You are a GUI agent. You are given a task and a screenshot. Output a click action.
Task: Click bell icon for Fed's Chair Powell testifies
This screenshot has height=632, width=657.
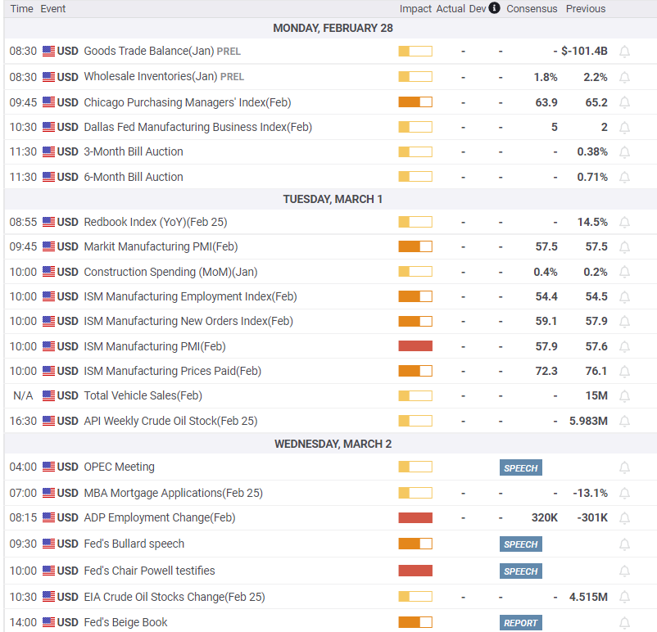coord(624,571)
